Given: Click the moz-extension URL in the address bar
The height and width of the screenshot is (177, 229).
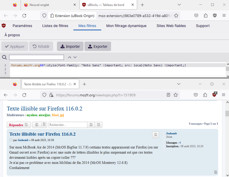Looking at the screenshot, I should pos(135,16).
